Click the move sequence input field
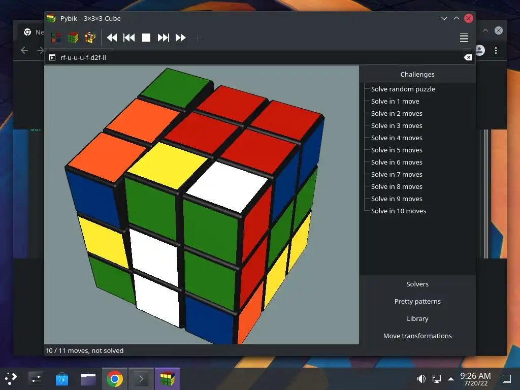Viewport: 520px width, 390px height. 259,57
